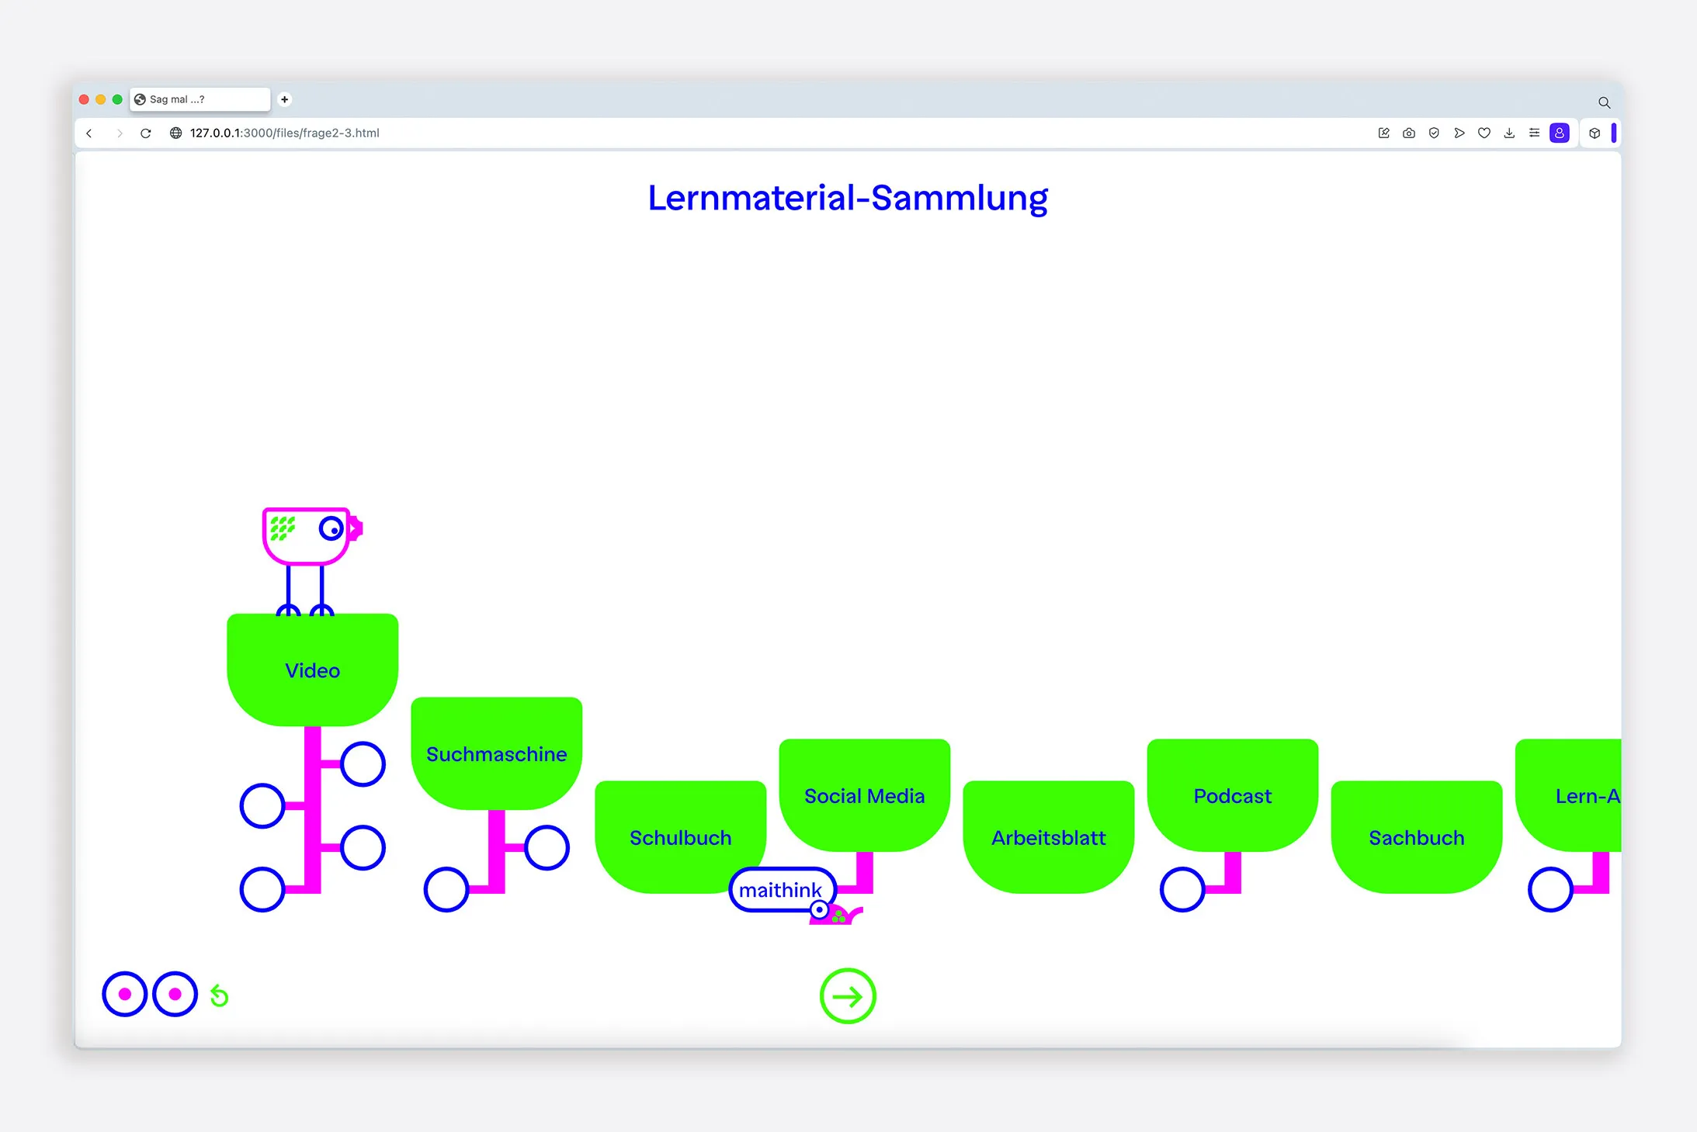Reload the page with the refresh icon
The image size is (1697, 1132).
[145, 133]
